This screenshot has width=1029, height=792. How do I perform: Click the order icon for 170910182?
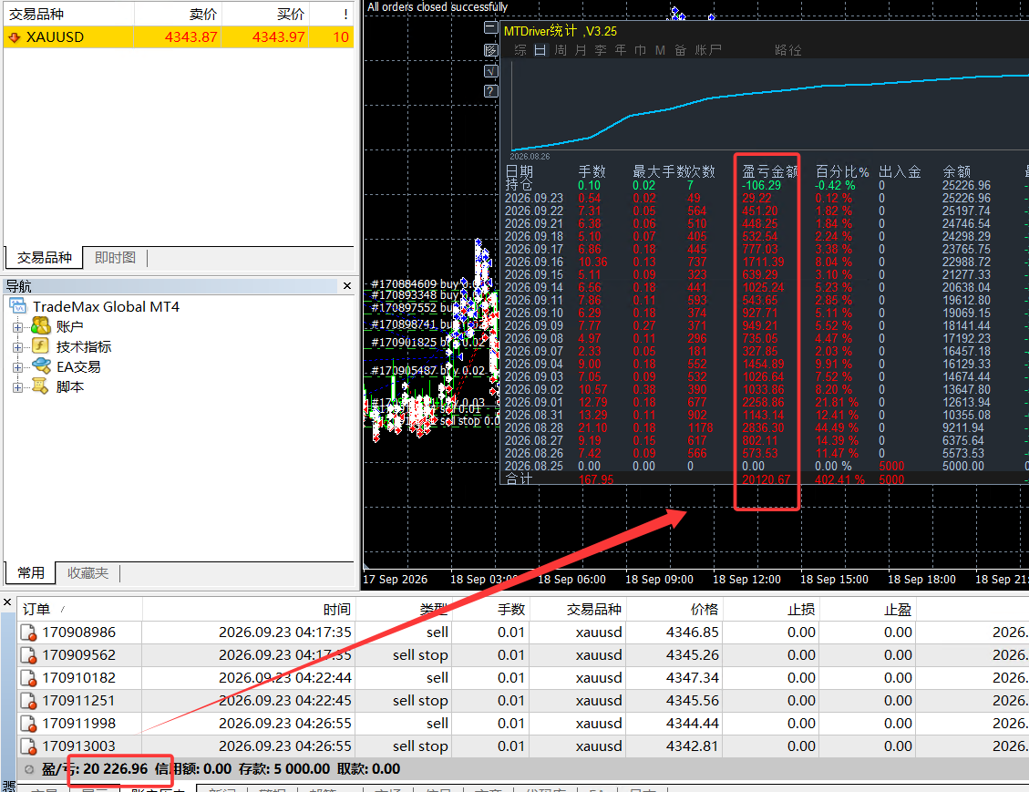coord(28,678)
